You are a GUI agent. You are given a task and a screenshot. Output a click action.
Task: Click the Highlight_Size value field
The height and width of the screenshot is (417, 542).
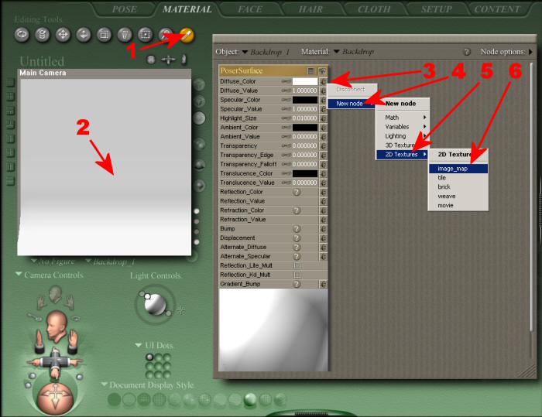pyautogui.click(x=304, y=118)
